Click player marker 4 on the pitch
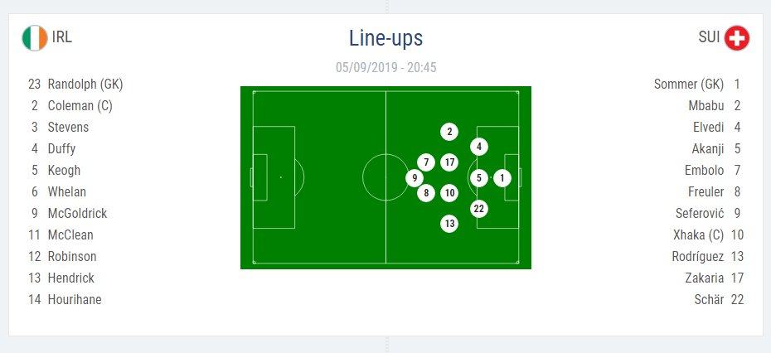This screenshot has height=353, width=771. (479, 147)
